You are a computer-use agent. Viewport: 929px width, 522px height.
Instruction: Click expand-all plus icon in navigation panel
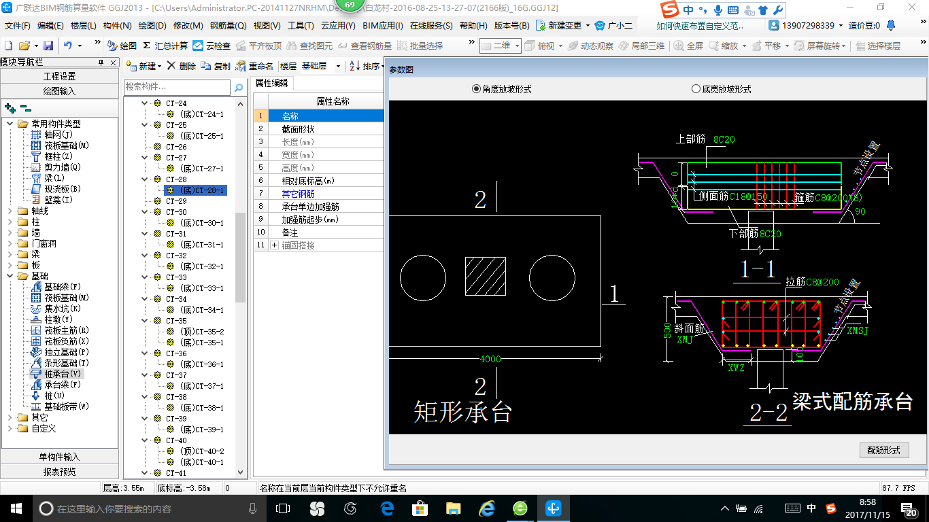(10, 108)
